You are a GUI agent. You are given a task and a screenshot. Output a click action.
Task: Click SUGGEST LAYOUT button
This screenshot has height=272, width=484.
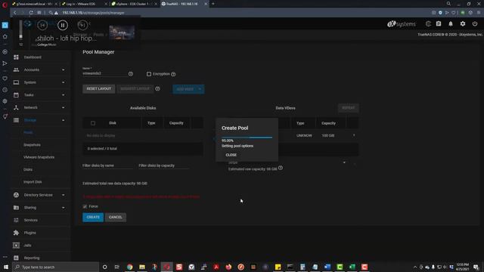coord(135,89)
